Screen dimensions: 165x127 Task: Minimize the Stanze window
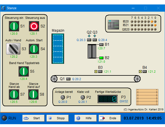click(133, 8)
